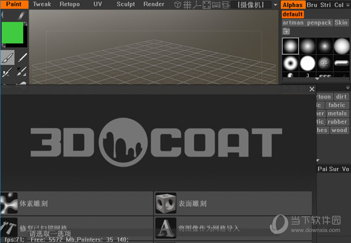Click the black background color swatch

tap(25, 37)
